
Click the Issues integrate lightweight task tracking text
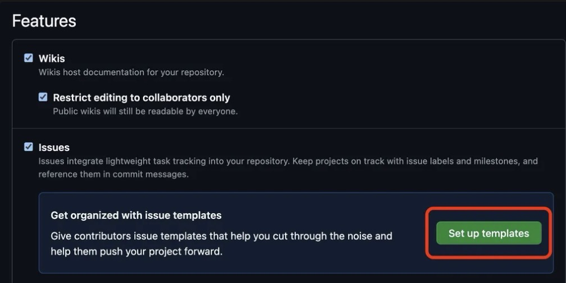pyautogui.click(x=288, y=161)
